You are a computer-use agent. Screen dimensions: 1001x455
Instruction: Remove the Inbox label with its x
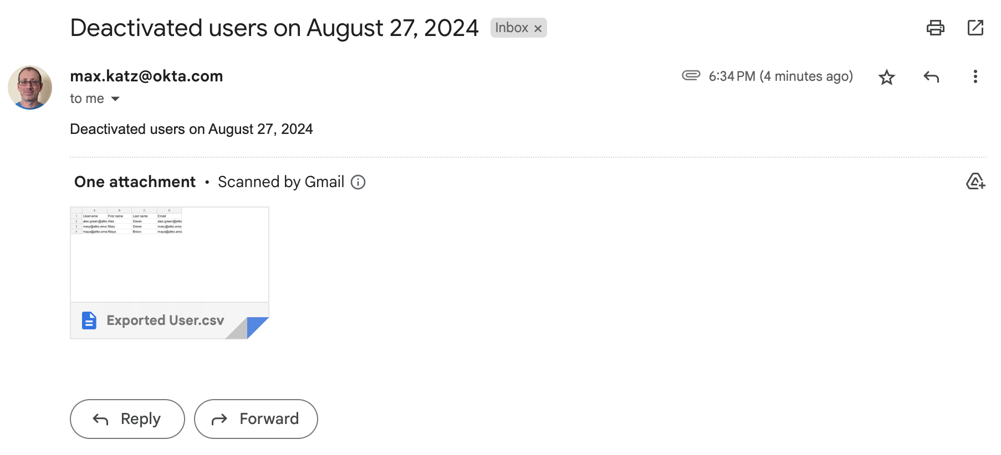click(538, 29)
